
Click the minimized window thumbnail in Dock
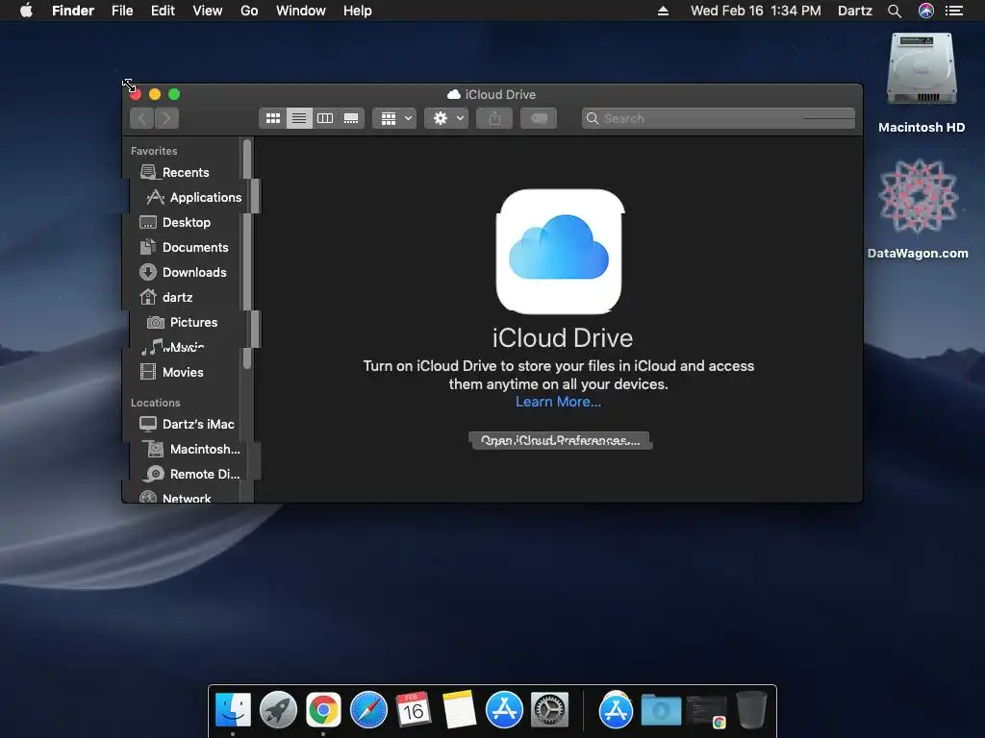point(707,711)
